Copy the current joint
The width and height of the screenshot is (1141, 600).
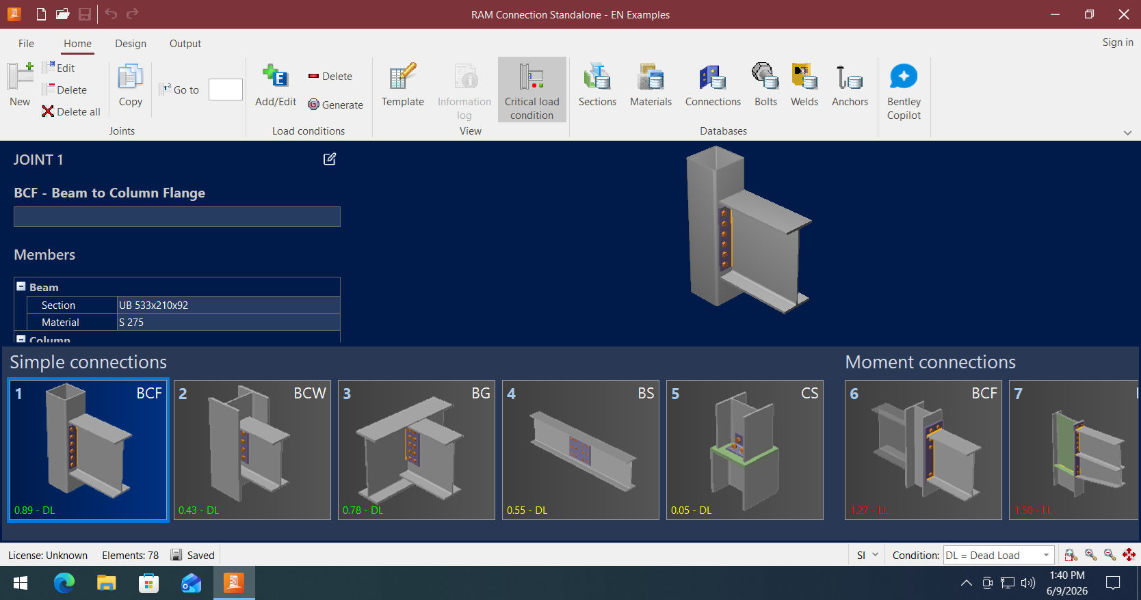[130, 85]
